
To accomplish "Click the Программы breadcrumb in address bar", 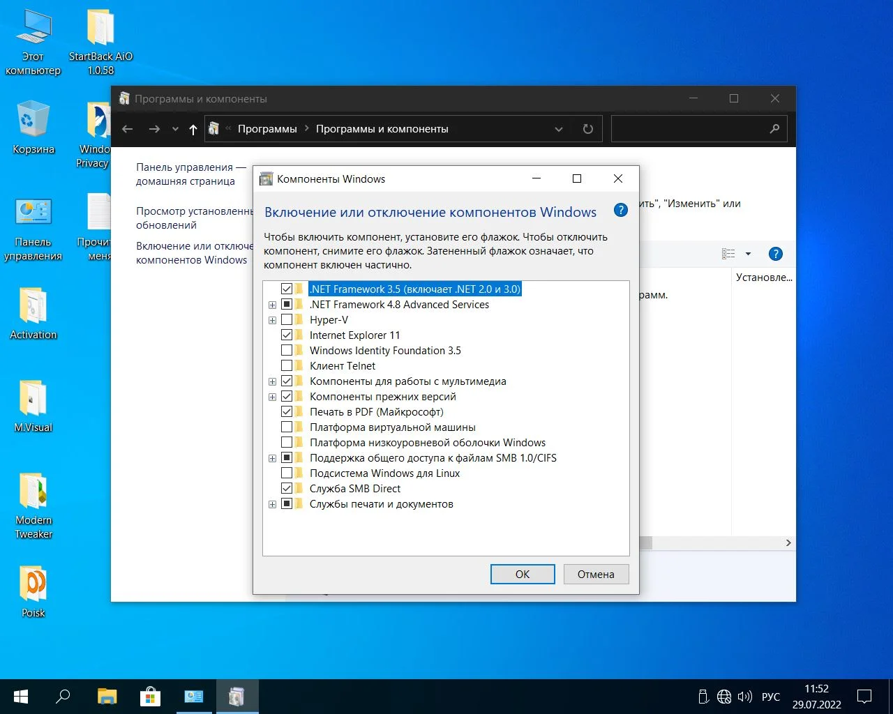I will click(x=267, y=129).
